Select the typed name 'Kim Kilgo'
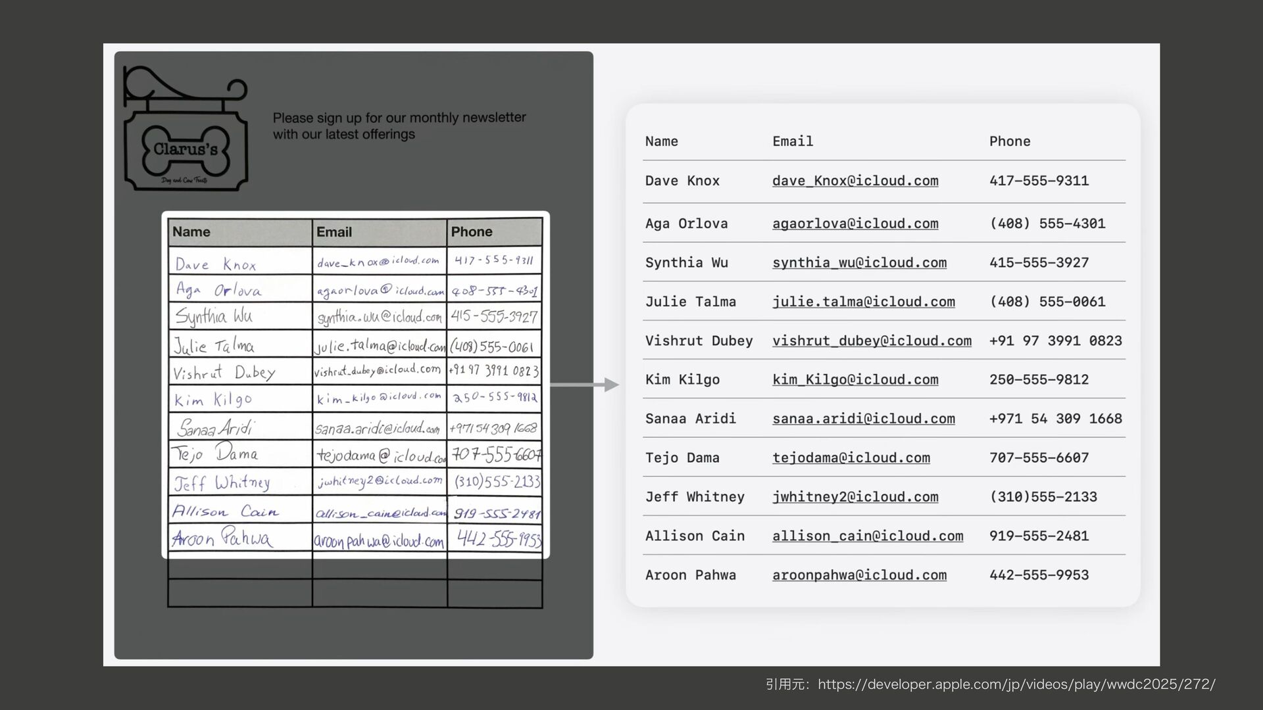 (x=682, y=380)
